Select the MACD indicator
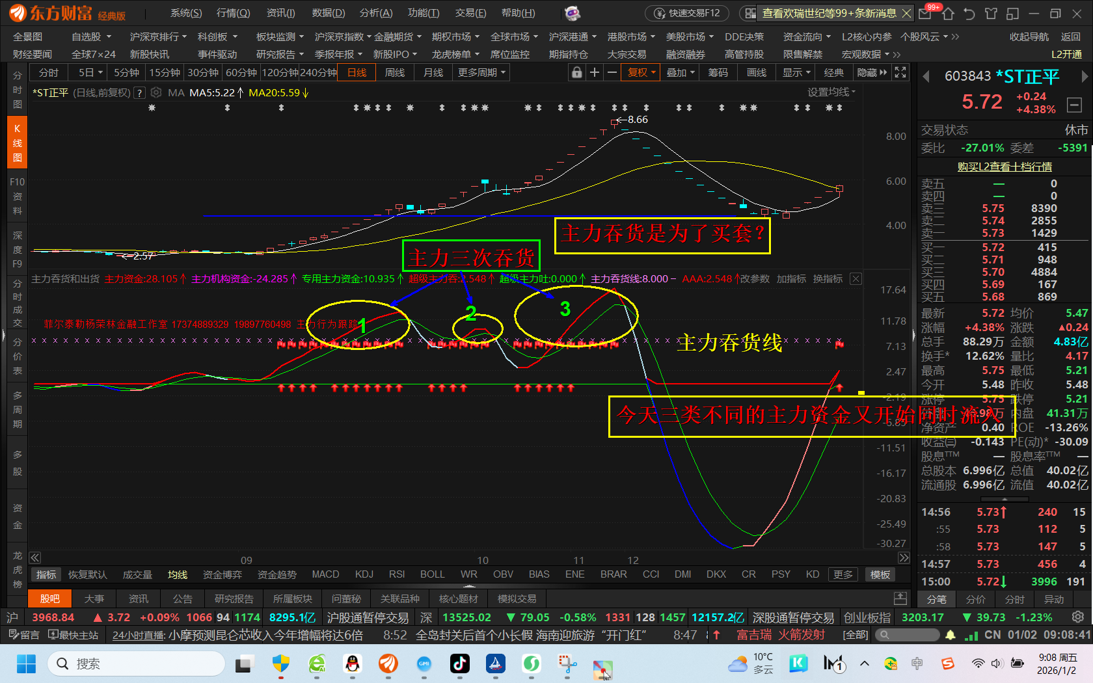Image resolution: width=1093 pixels, height=683 pixels. point(325,574)
